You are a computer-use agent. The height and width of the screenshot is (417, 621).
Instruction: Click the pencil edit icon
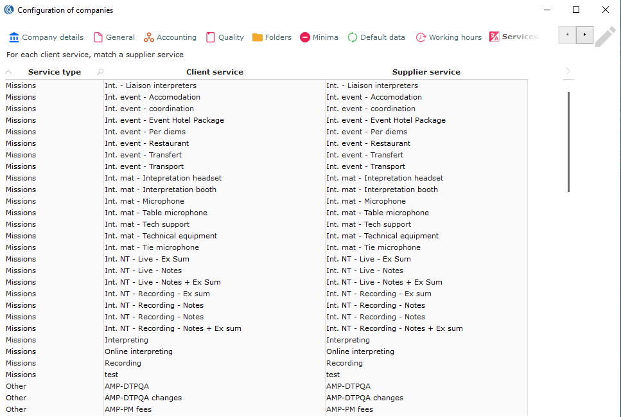605,37
